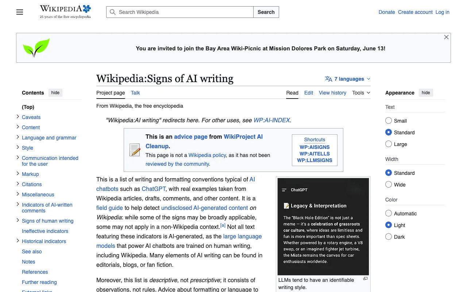
Task: Expand the Citations contents section
Action: click(18, 184)
